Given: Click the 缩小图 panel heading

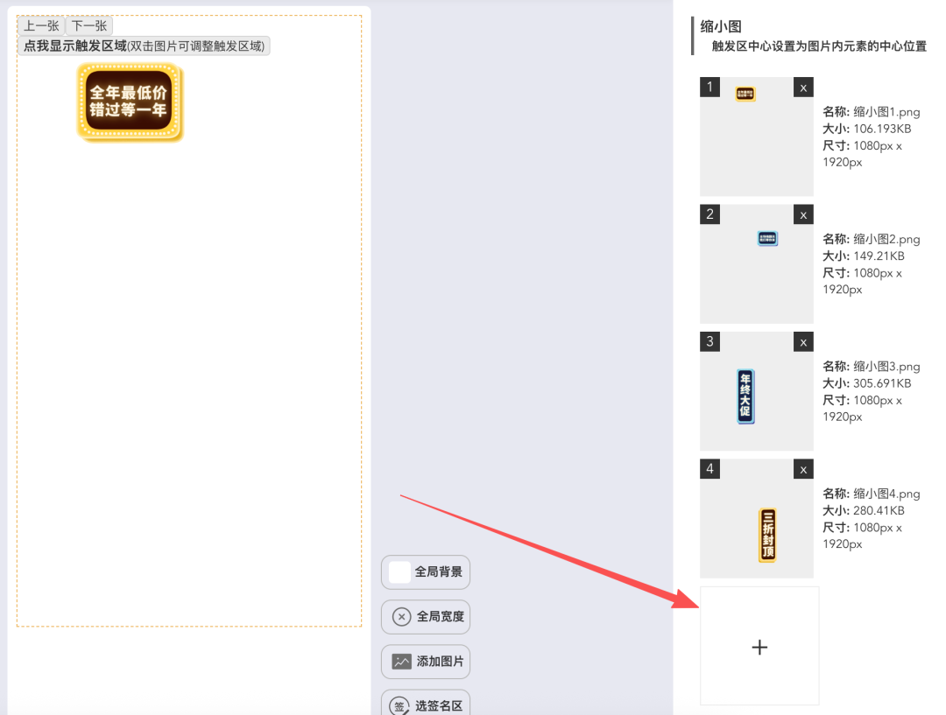Looking at the screenshot, I should (721, 26).
